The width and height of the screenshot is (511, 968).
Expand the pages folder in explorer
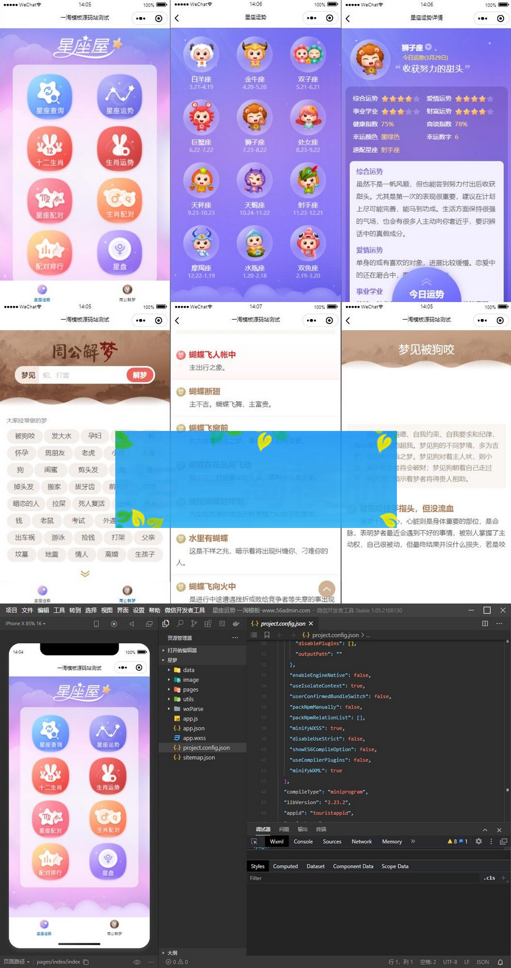pos(191,689)
